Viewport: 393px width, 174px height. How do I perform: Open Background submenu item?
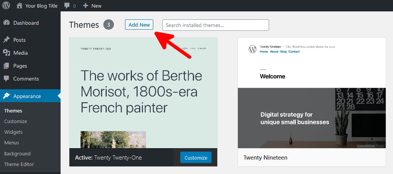pos(17,153)
